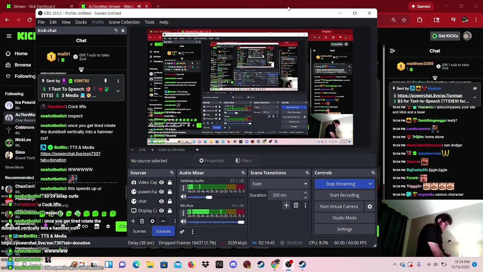The width and height of the screenshot is (483, 272).
Task: Toggle lock on chat source
Action: [170, 201]
